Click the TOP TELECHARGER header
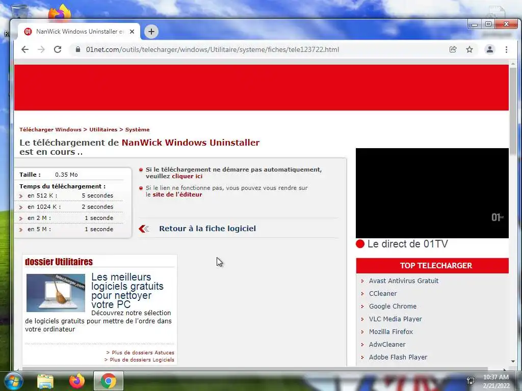Viewport: 522px width, 391px height. coord(432,266)
